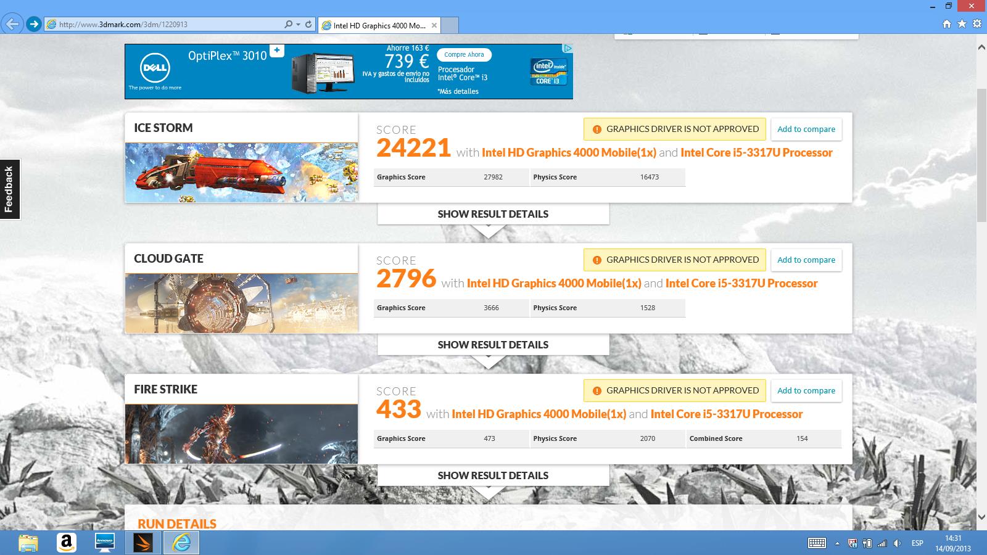Click the volume speaker tray icon

897,543
